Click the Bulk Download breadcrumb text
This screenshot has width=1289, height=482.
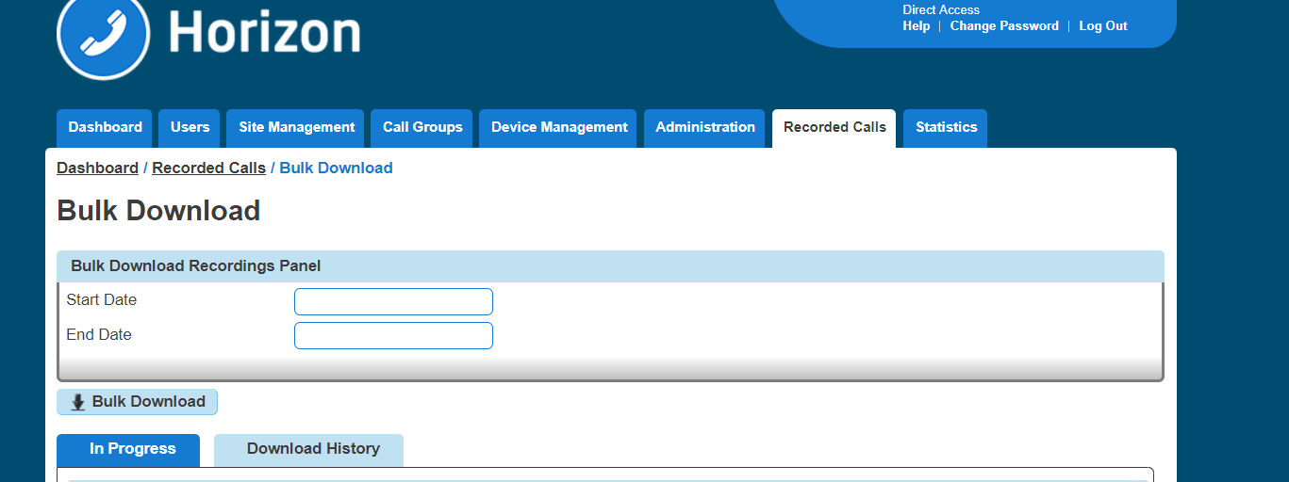tap(337, 169)
